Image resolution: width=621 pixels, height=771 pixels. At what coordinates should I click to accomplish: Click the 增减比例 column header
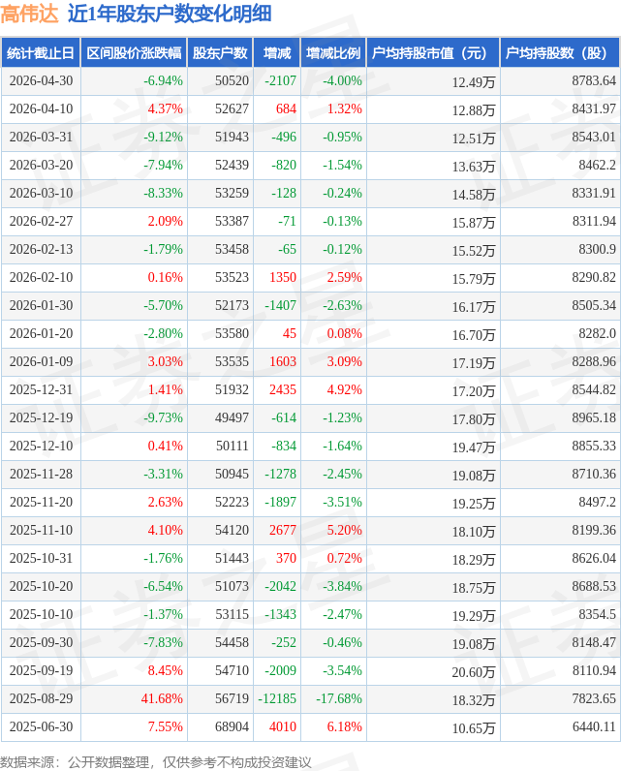[333, 52]
